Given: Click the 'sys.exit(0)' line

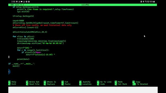Looking at the screenshot, I should point(23,12).
